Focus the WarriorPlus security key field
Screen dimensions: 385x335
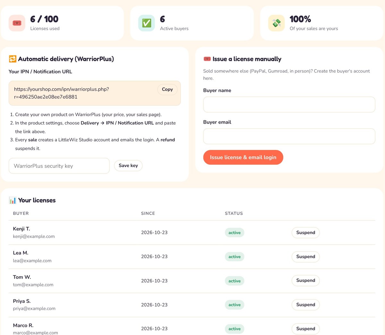(x=59, y=166)
